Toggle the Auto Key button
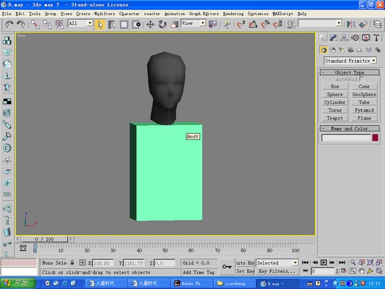385x289 pixels. point(245,263)
